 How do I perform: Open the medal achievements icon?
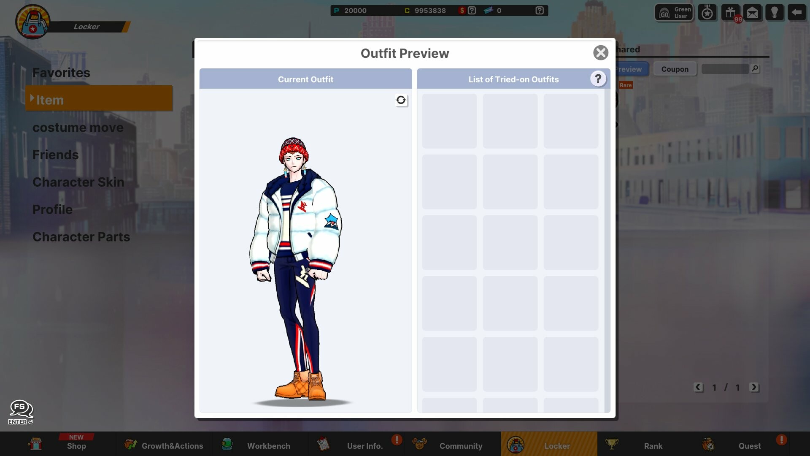pos(707,12)
